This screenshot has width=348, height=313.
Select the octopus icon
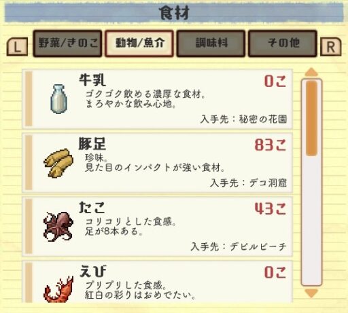(x=58, y=227)
